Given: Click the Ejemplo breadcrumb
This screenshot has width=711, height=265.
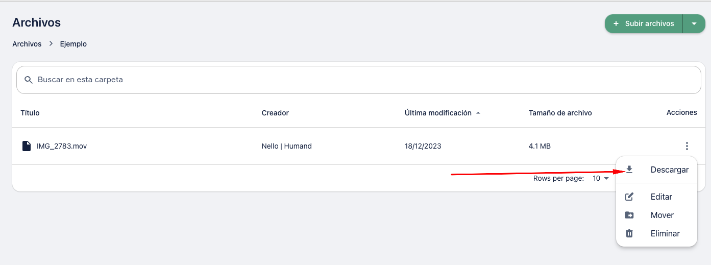Looking at the screenshot, I should pos(73,44).
